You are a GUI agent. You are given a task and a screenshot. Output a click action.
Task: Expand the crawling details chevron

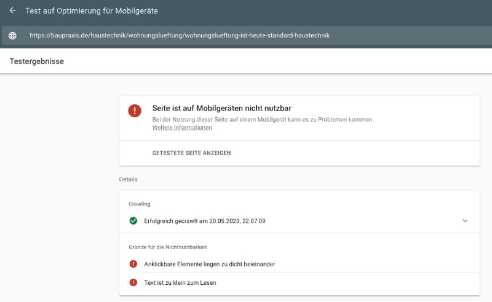[x=465, y=221]
